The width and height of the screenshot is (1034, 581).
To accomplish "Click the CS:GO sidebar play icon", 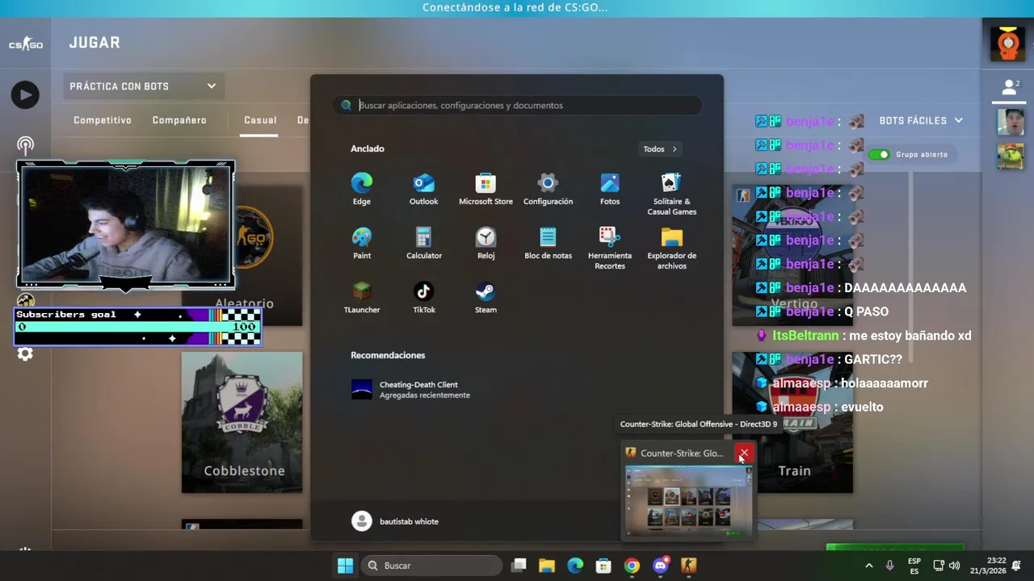I will (x=25, y=95).
